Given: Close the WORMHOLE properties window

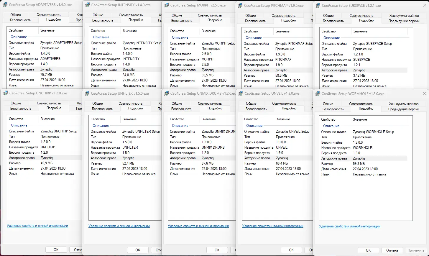Looking at the screenshot, I should 425,94.
